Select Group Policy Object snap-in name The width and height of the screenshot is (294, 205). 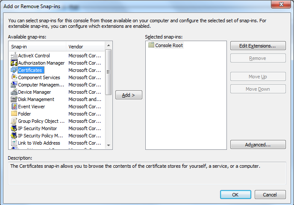(x=41, y=121)
